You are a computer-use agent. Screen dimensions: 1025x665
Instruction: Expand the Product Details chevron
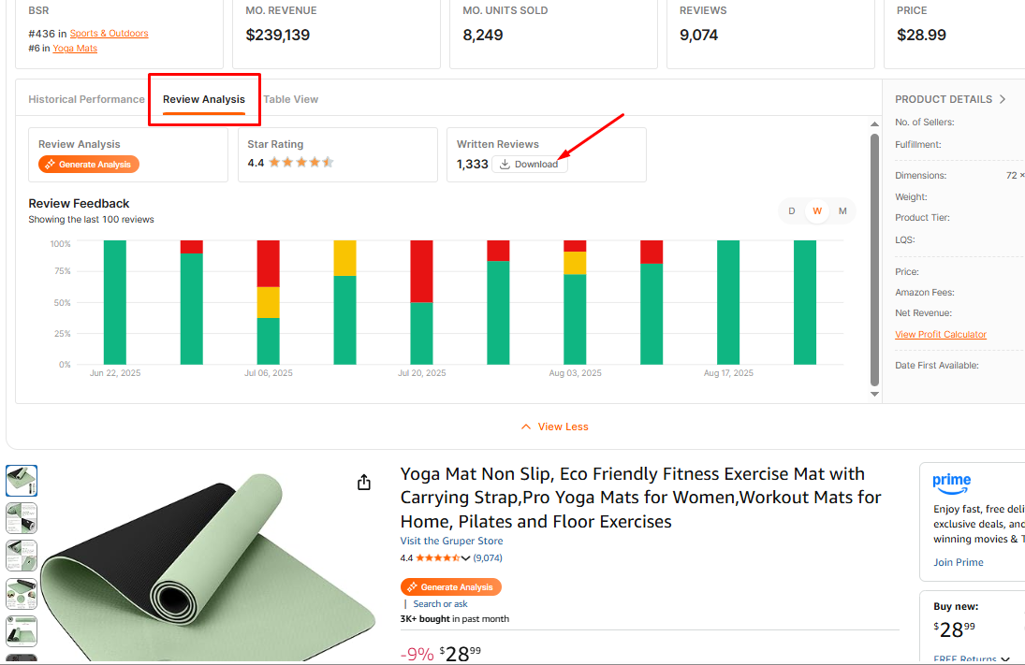pos(1003,99)
